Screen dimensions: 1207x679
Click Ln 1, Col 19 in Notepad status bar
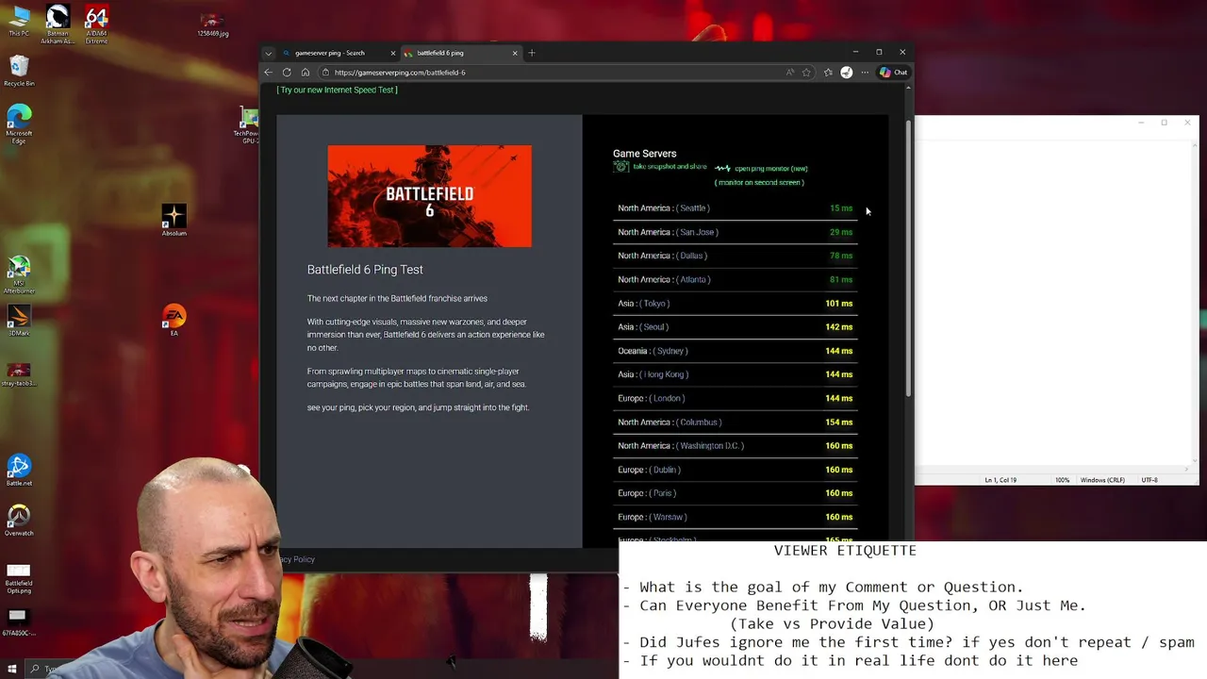[1000, 480]
